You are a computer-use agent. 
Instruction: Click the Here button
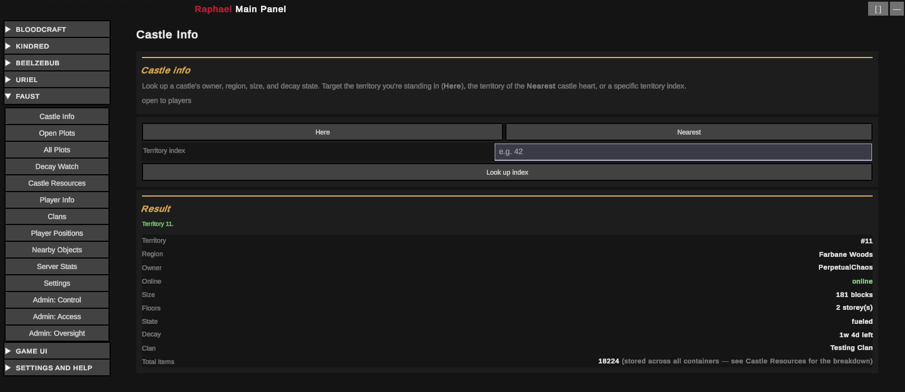[x=323, y=132]
